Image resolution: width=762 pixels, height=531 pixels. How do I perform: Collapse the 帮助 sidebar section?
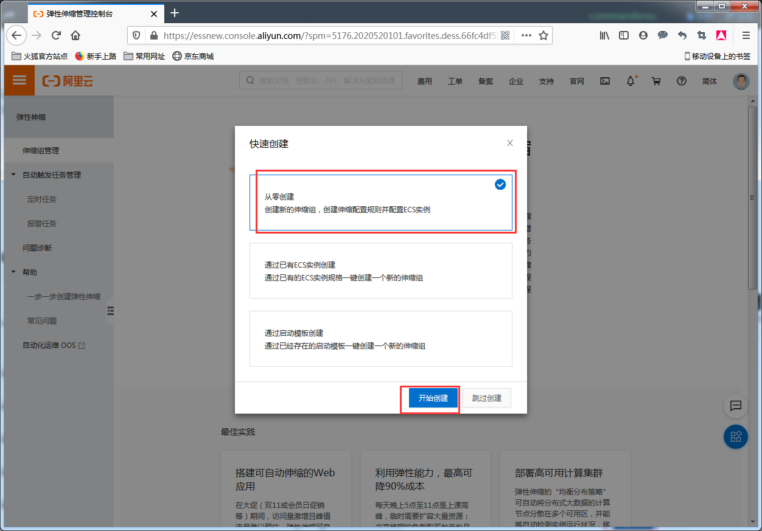[x=14, y=272]
